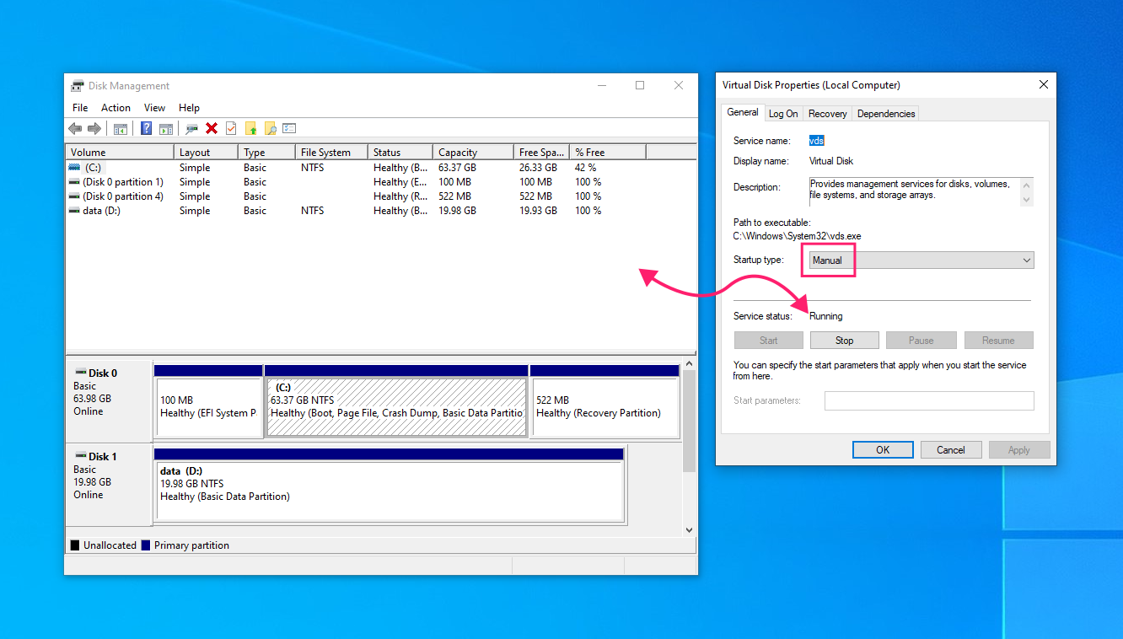Select the (Disk 0 partition 1) volume name
The width and height of the screenshot is (1123, 639).
[x=123, y=182]
